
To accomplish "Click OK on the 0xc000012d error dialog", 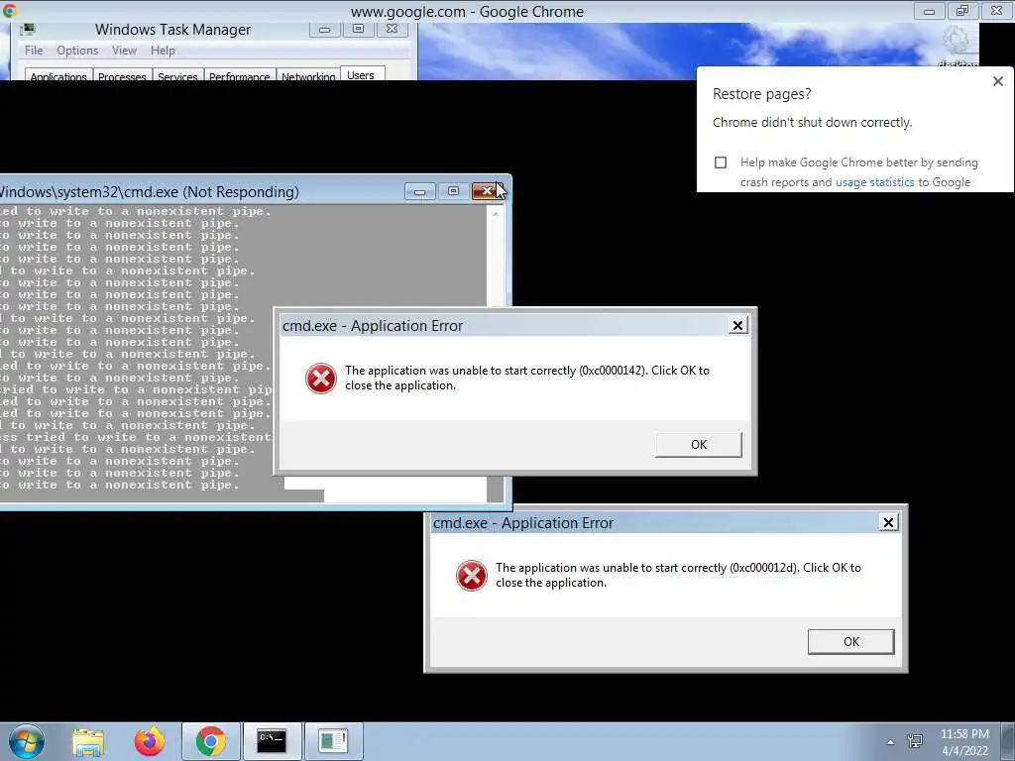I will point(851,641).
